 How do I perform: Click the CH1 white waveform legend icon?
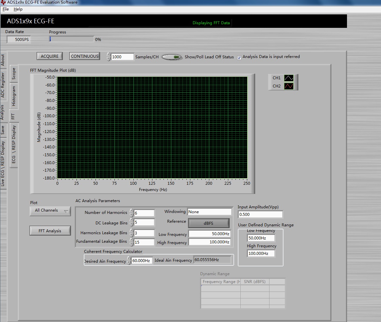[288, 78]
